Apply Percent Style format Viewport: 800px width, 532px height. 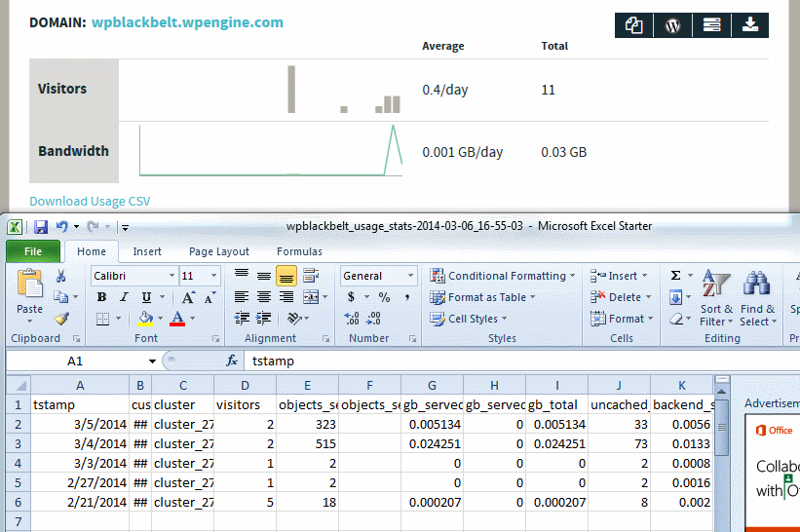coord(384,297)
